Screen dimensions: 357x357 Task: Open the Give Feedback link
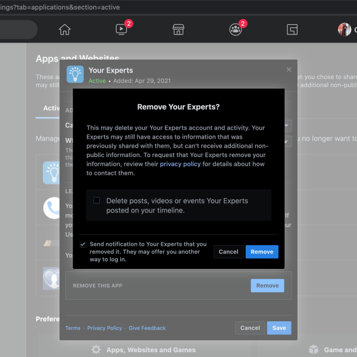(147, 328)
